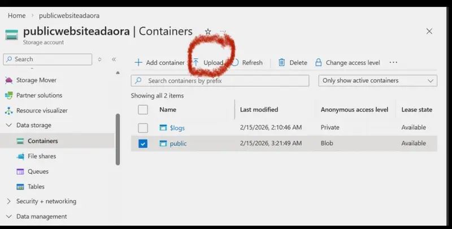Click the public container icon
Viewport: 452px width, 229px height.
163,144
